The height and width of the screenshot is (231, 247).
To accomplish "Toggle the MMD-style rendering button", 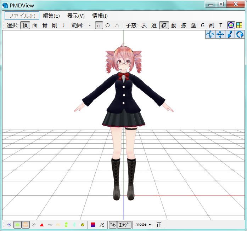I will click(x=113, y=225).
